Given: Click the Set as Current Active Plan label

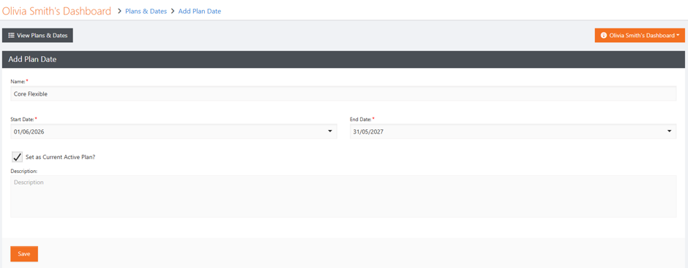Looking at the screenshot, I should [x=61, y=157].
